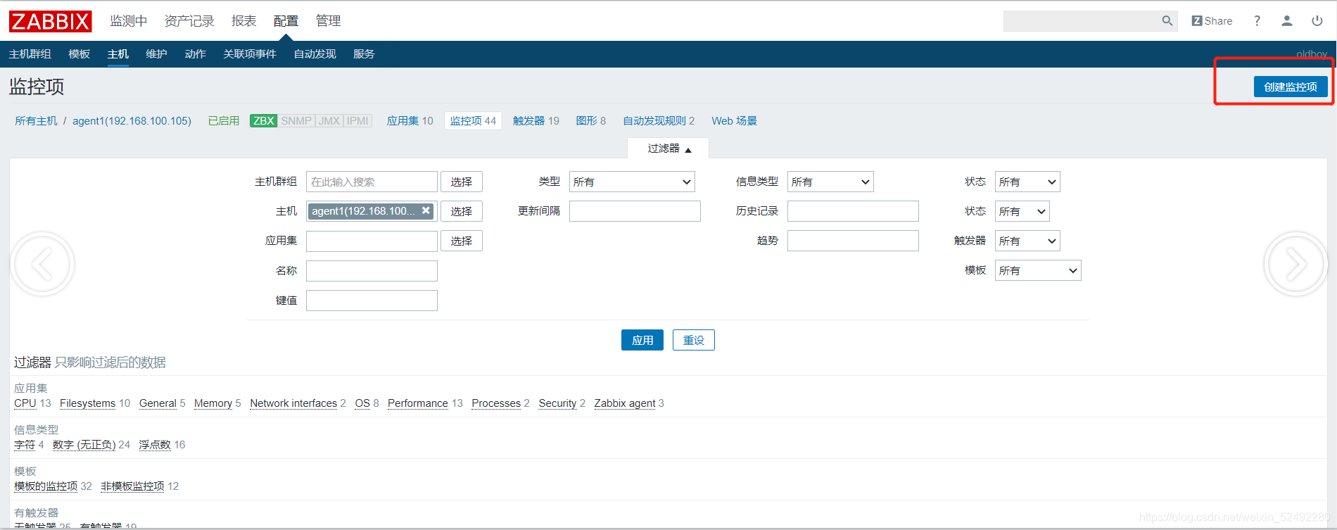
Task: Open the Web 场景 tab
Action: (x=734, y=121)
